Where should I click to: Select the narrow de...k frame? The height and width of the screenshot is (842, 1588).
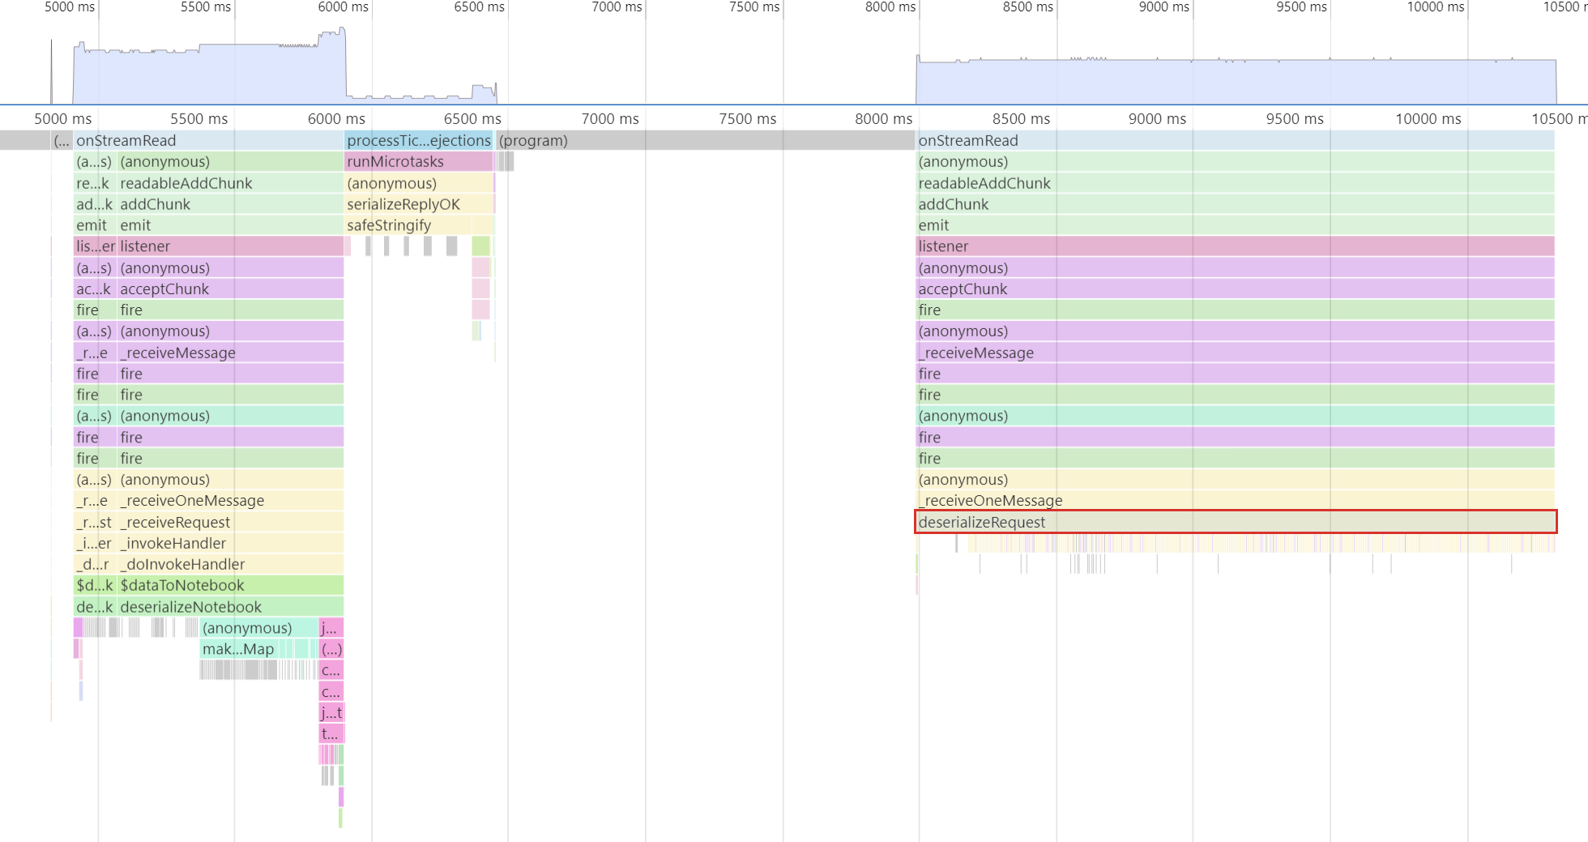coord(95,607)
